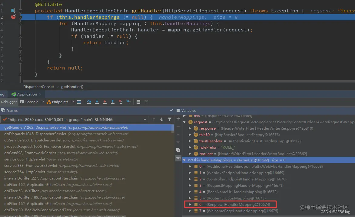Click the plus New Watch icon
The height and width of the screenshot is (217, 355).
(178, 119)
